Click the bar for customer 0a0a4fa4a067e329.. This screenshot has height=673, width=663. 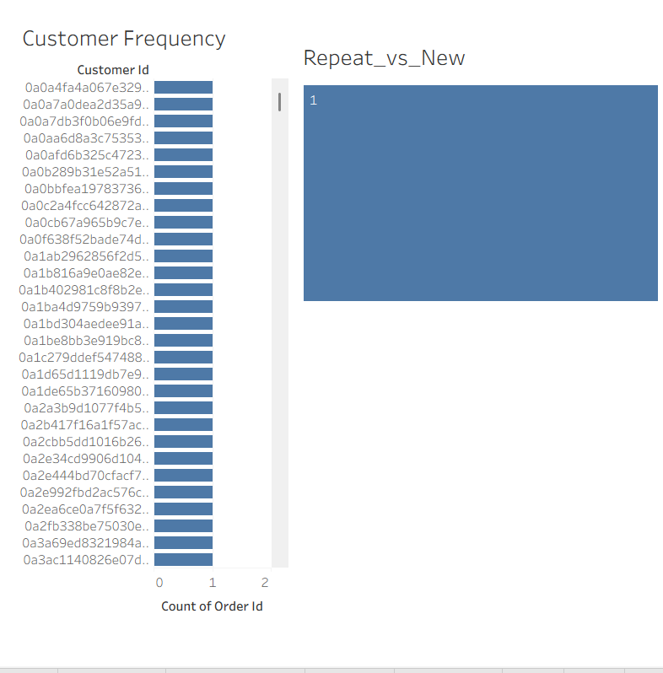[x=183, y=88]
